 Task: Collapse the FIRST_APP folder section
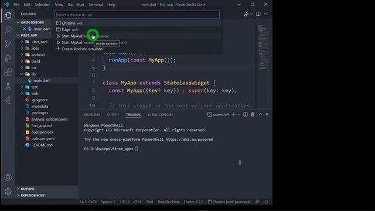pyautogui.click(x=29, y=35)
